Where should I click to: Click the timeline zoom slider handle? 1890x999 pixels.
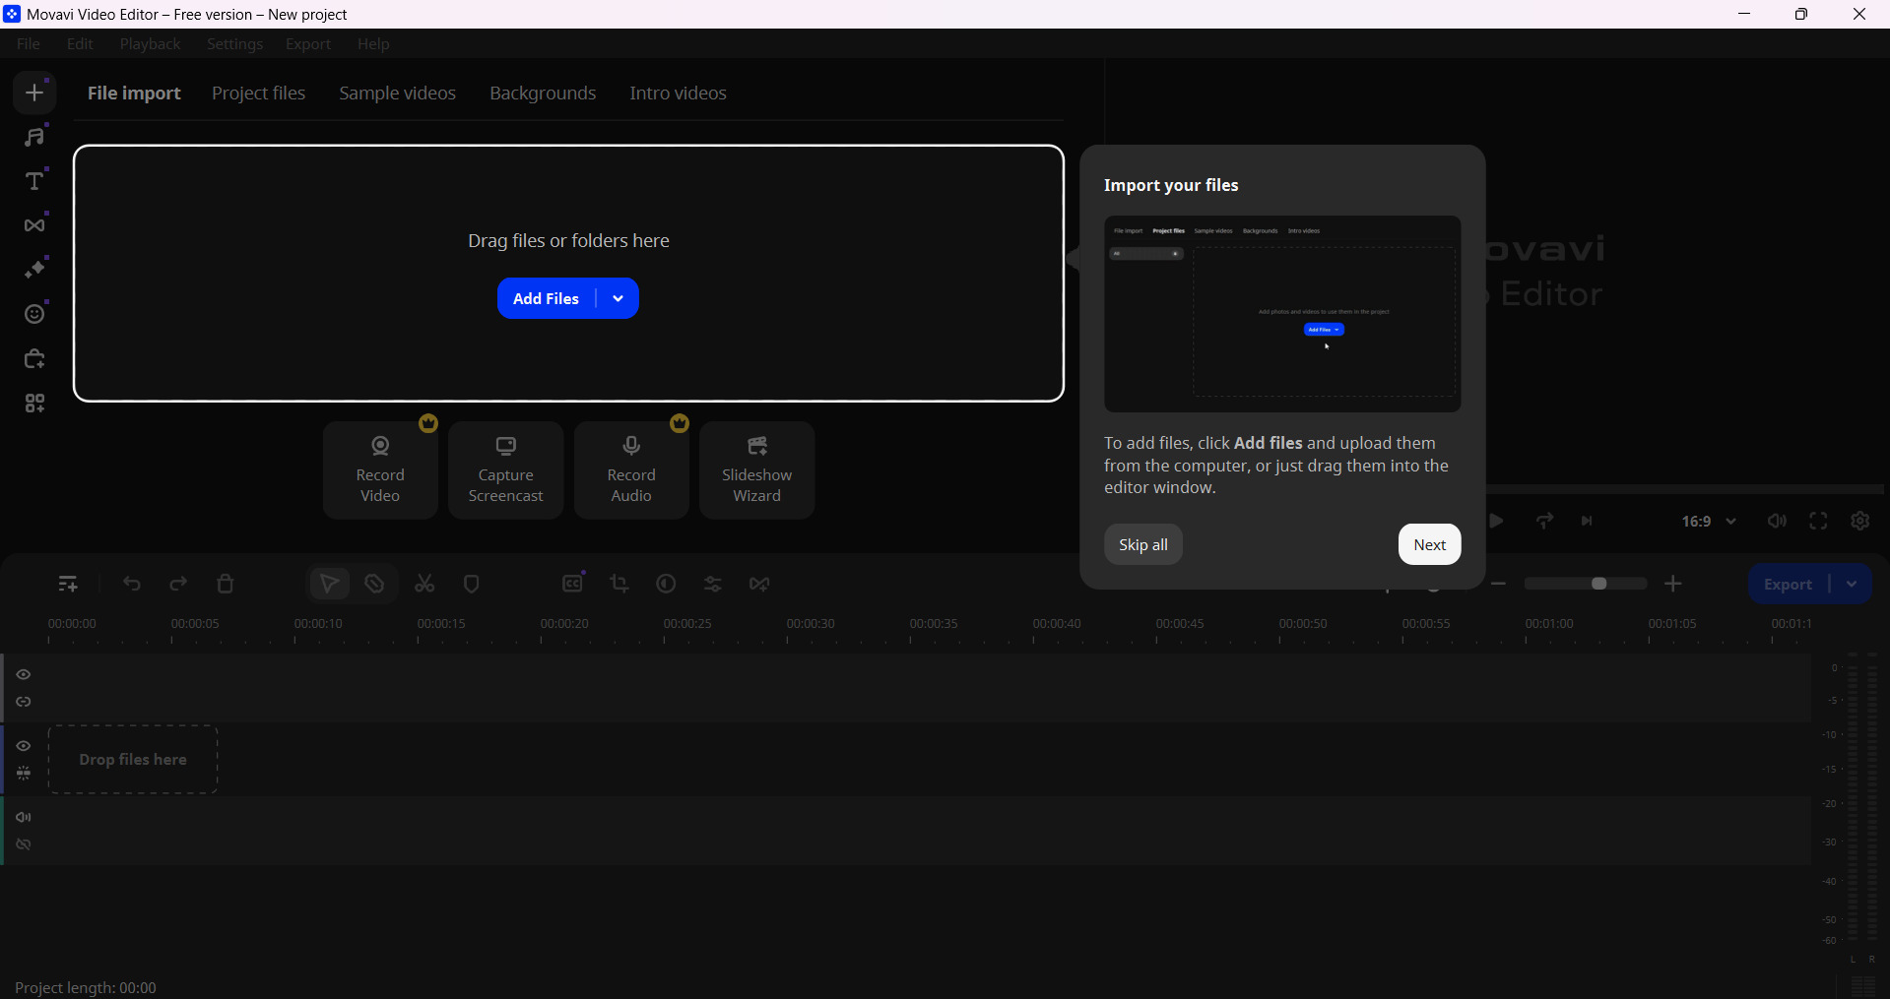click(x=1599, y=585)
